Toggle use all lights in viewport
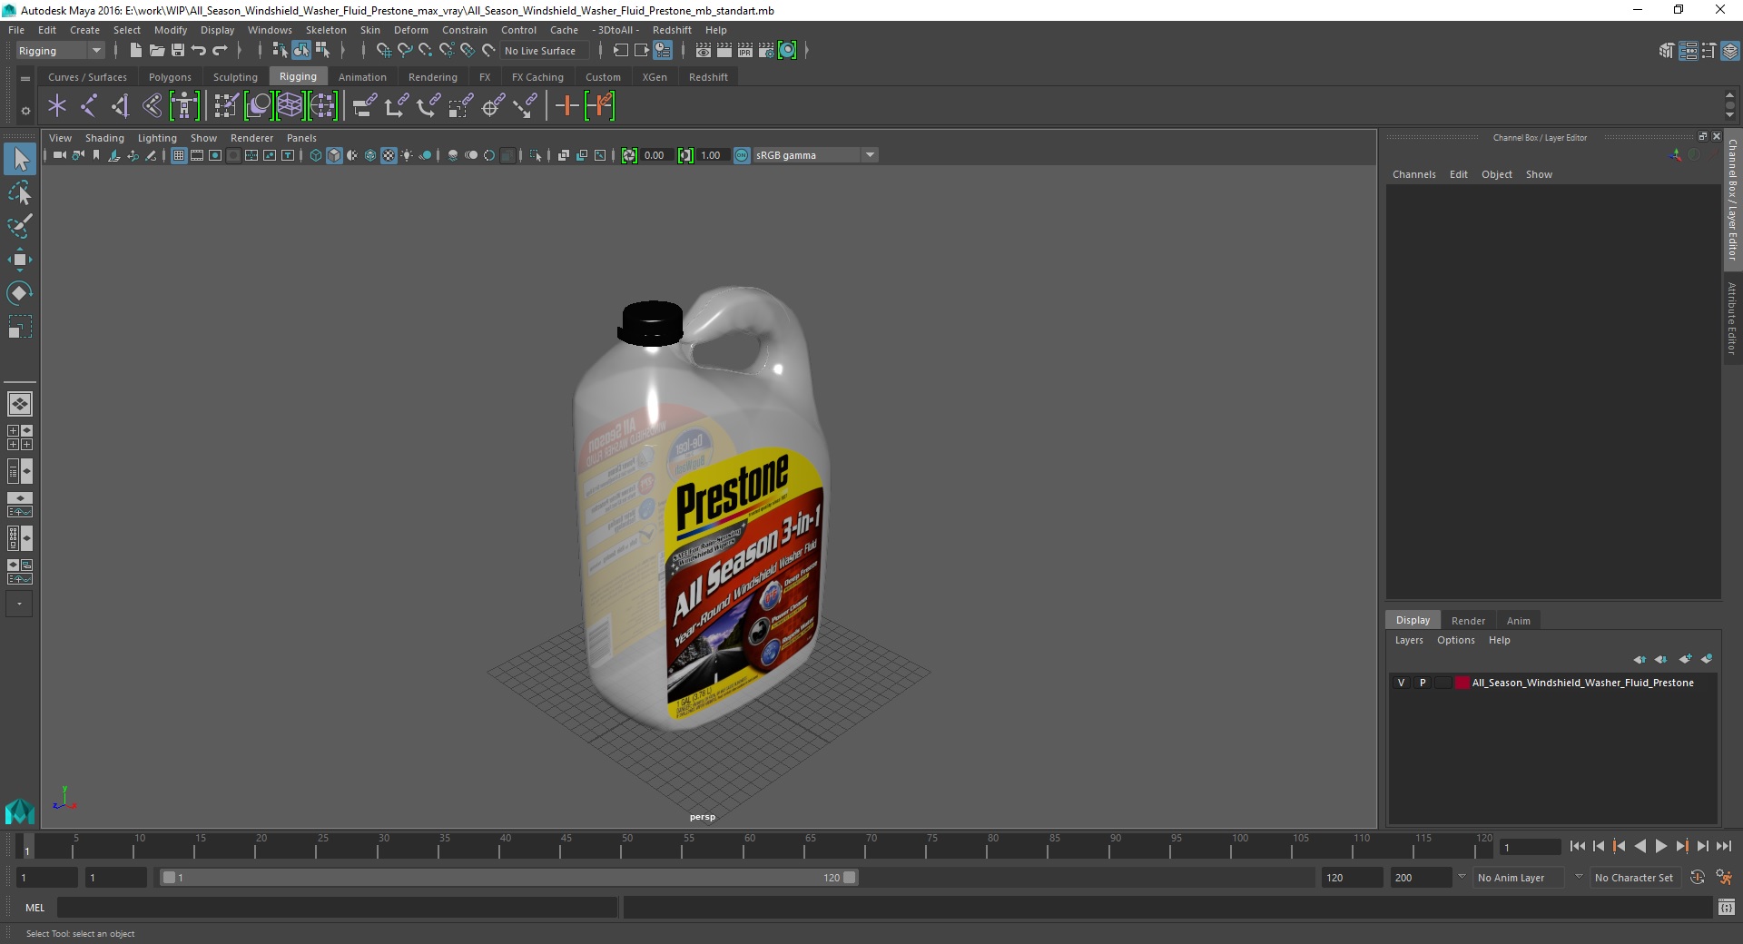This screenshot has width=1743, height=944. tap(407, 155)
